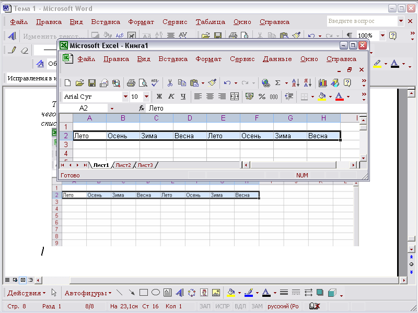This screenshot has width=418, height=313.
Task: Apply Currency format icon in Excel
Action: point(249,97)
